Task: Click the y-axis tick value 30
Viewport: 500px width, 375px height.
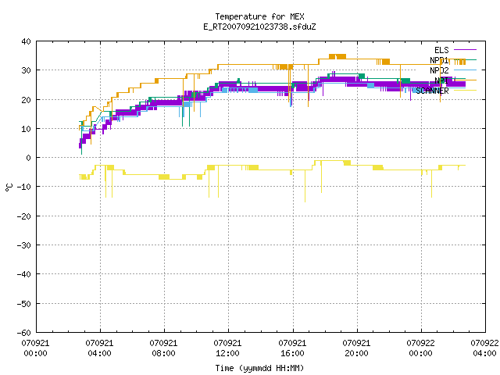Action: [26, 70]
